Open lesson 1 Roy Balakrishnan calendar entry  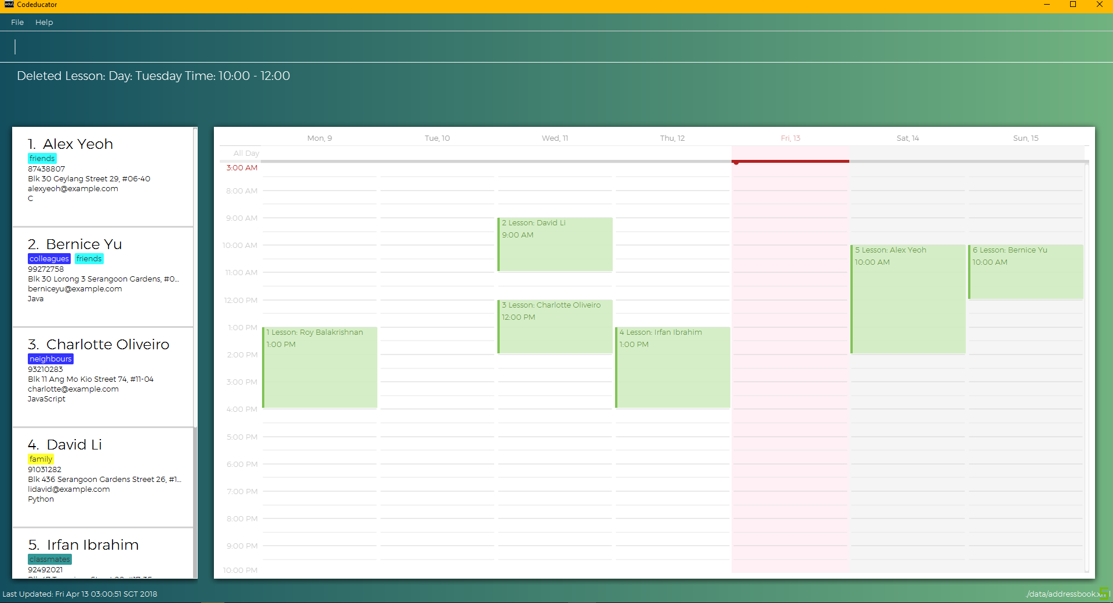319,367
